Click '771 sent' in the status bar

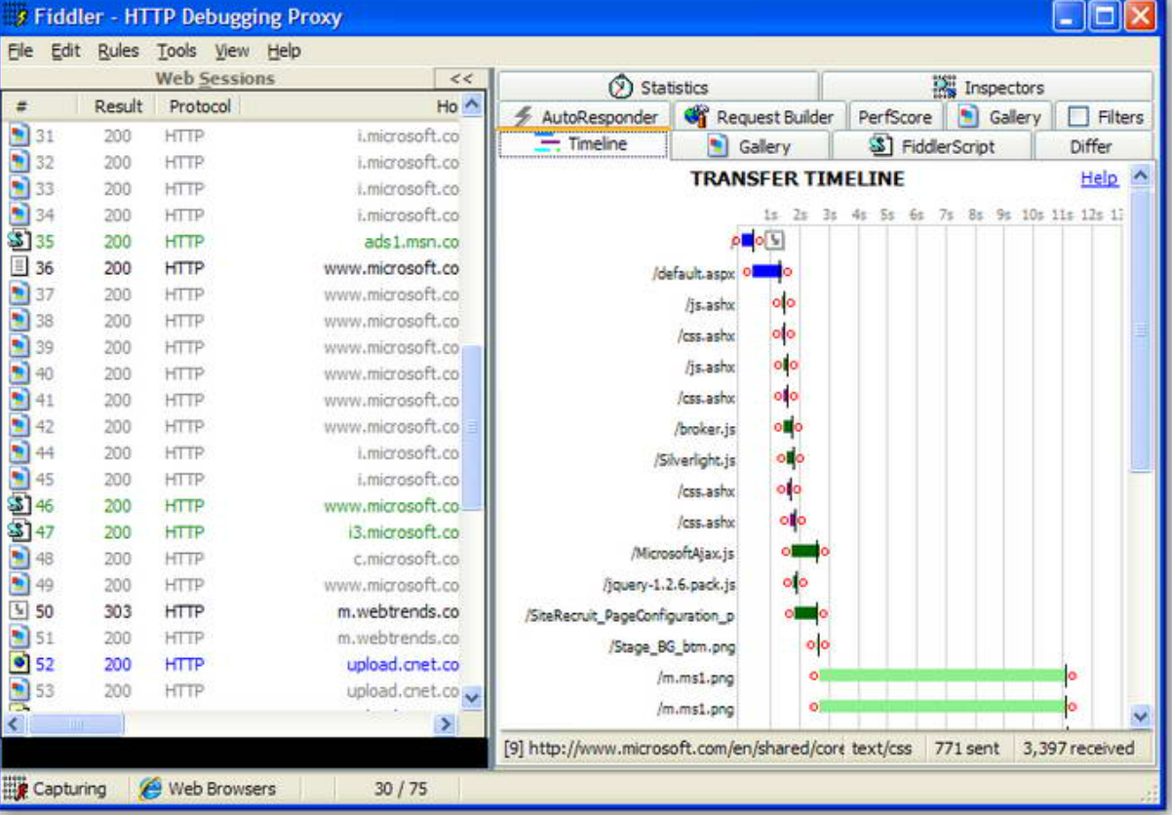pos(966,749)
